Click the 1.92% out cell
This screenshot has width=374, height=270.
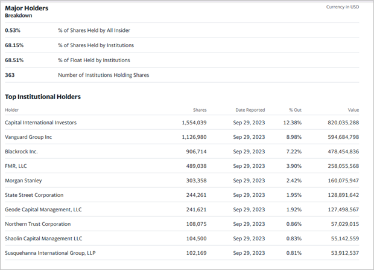point(294,210)
